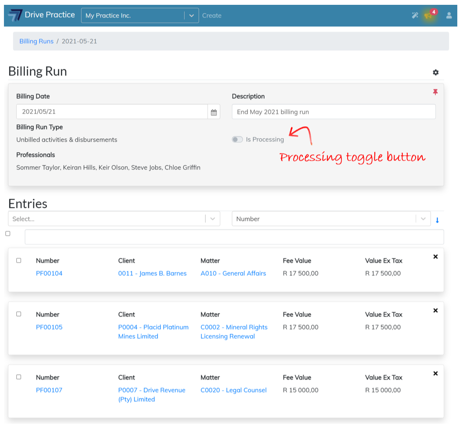This screenshot has height=426, width=463.
Task: Open client 0011 - James B. Barnes
Action: click(x=152, y=273)
